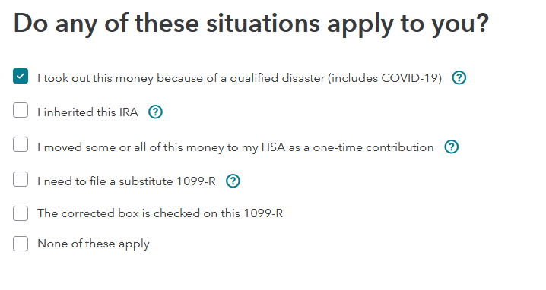Show help for HSA one-time contribution

(451, 147)
